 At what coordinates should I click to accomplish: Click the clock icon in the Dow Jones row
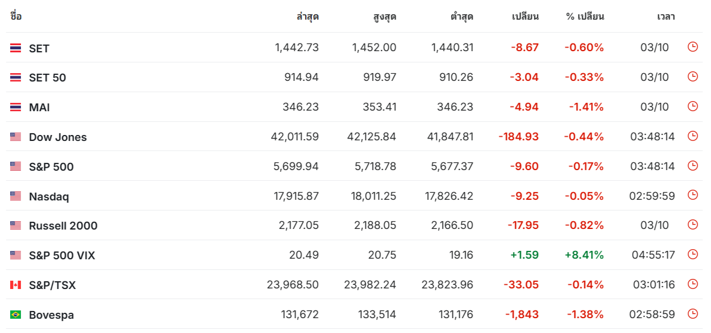click(693, 136)
